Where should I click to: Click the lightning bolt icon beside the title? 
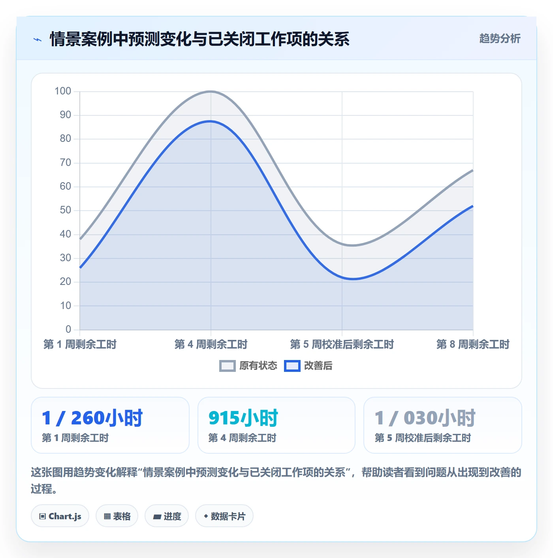(38, 40)
